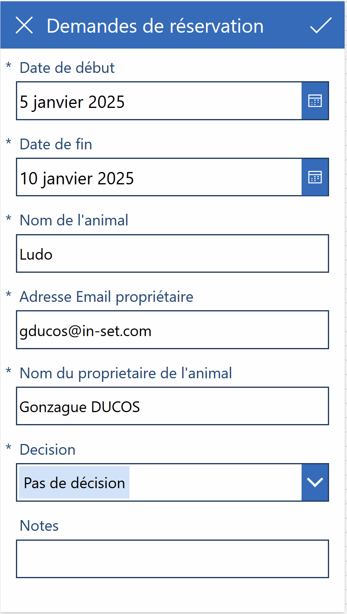Click the 'Nom du proprietaire de l'animal' label

(126, 373)
